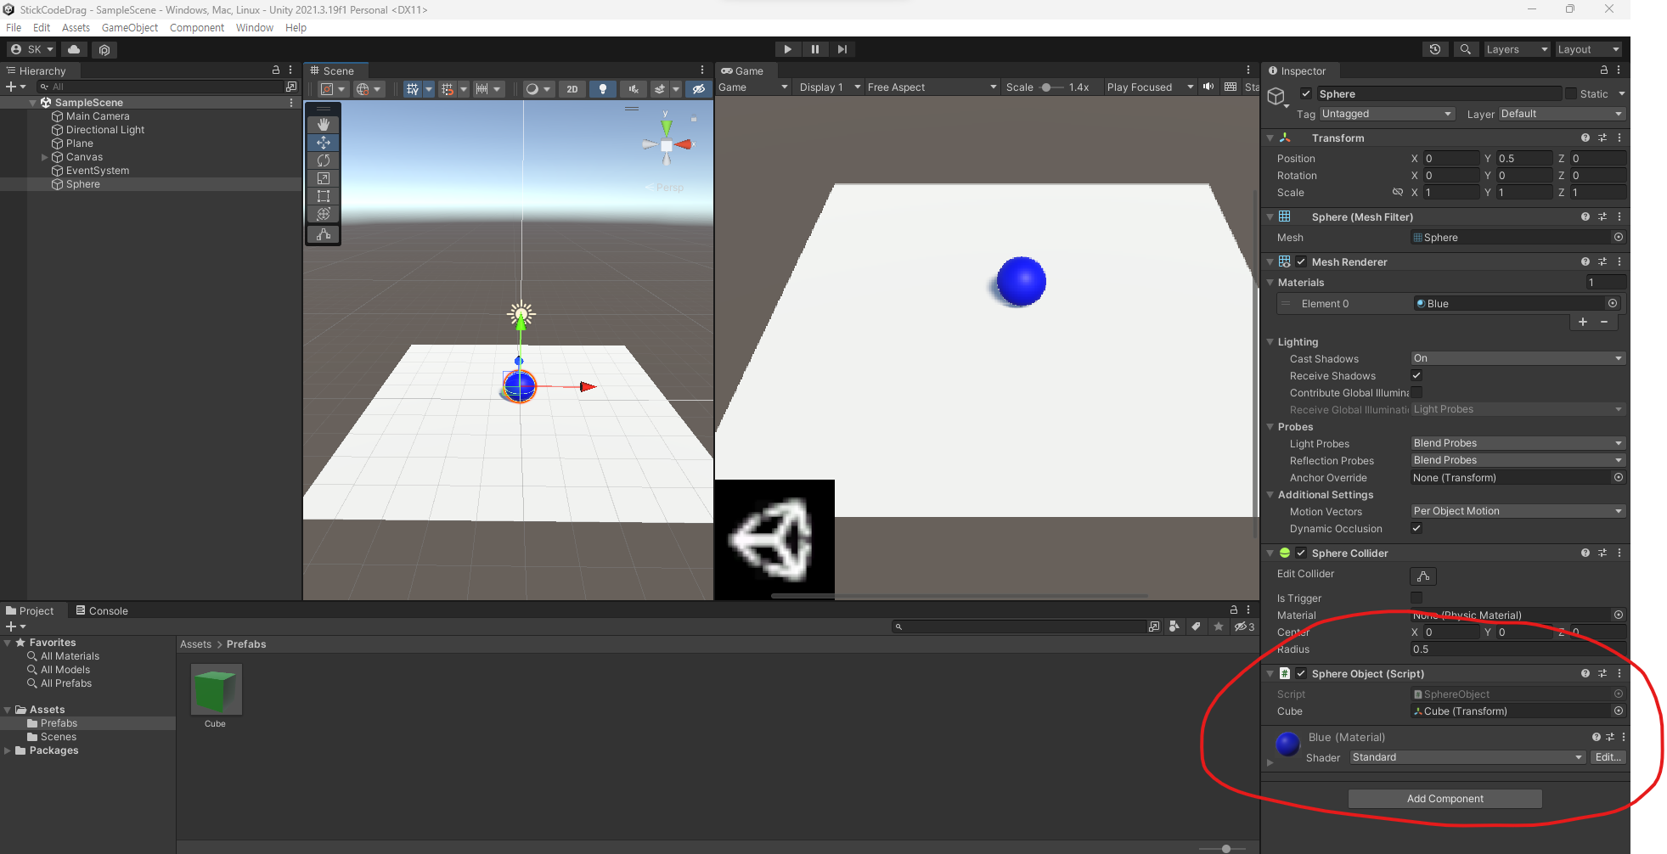
Task: Lock the Inspector panel padlock icon
Action: [x=1603, y=70]
